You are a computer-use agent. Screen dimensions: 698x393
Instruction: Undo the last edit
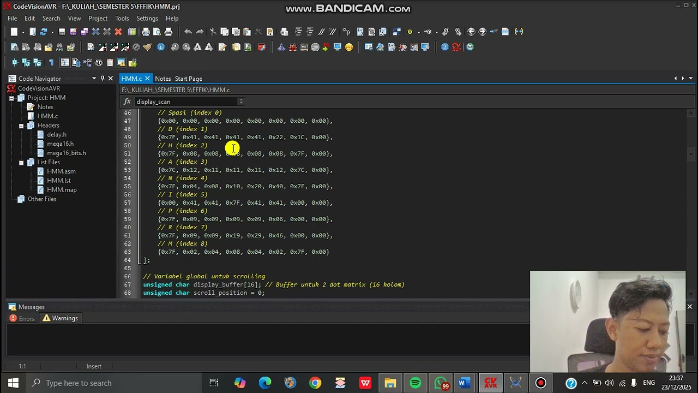pyautogui.click(x=188, y=32)
